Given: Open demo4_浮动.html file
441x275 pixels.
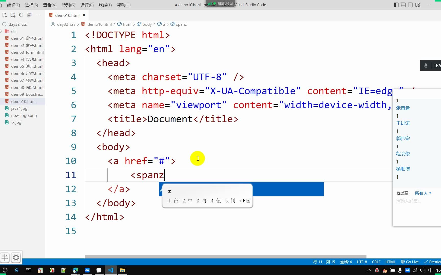Looking at the screenshot, I should point(27,59).
